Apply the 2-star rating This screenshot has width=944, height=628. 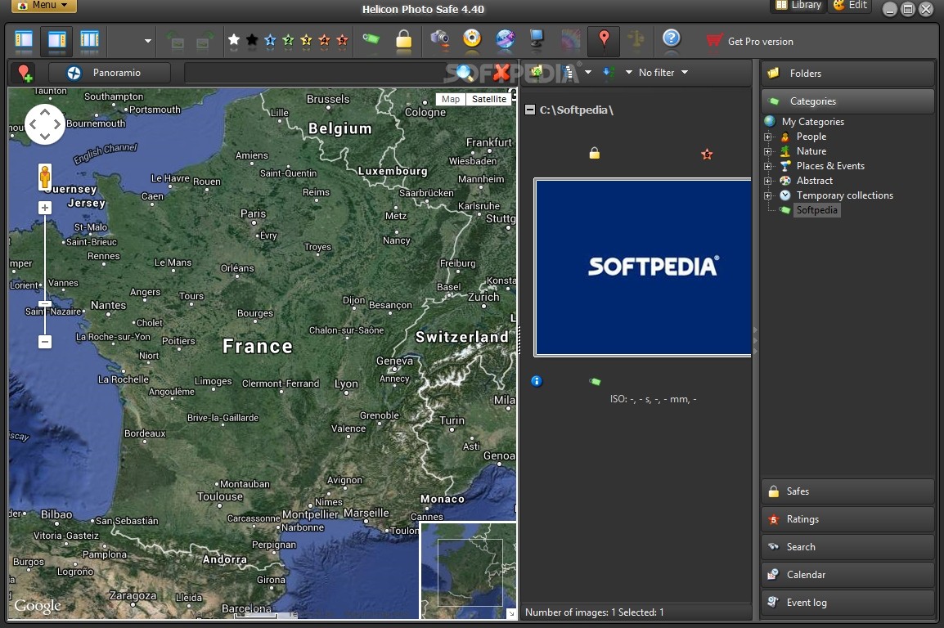point(288,40)
